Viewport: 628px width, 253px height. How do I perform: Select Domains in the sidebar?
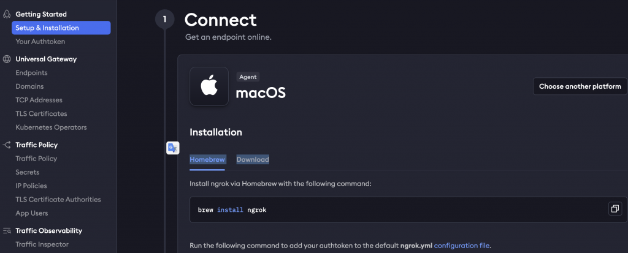tap(29, 86)
